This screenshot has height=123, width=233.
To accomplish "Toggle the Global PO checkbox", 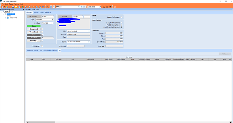I will tap(42, 41).
